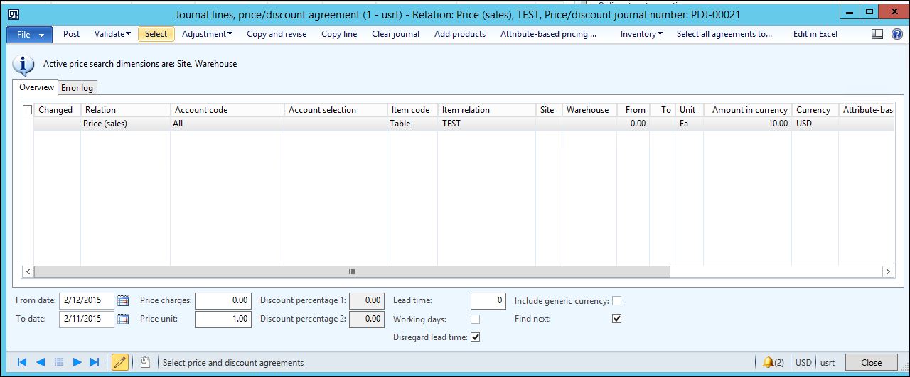This screenshot has height=377, width=910.
Task: Uncheck the Disregard lead time checkbox
Action: click(476, 337)
